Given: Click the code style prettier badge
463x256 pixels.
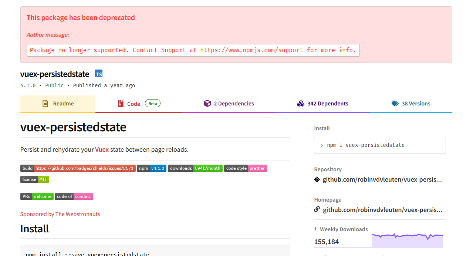Looking at the screenshot, I should (246, 168).
